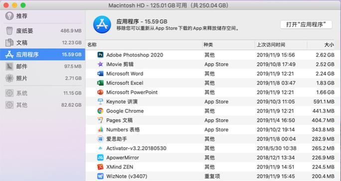Click the 591.1 MB size value
This screenshot has width=341, height=181.
pyautogui.click(x=324, y=101)
